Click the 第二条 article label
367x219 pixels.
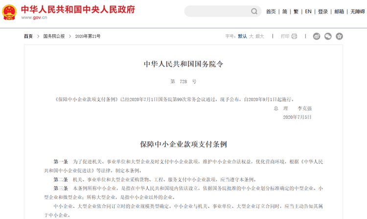[x=61, y=179]
